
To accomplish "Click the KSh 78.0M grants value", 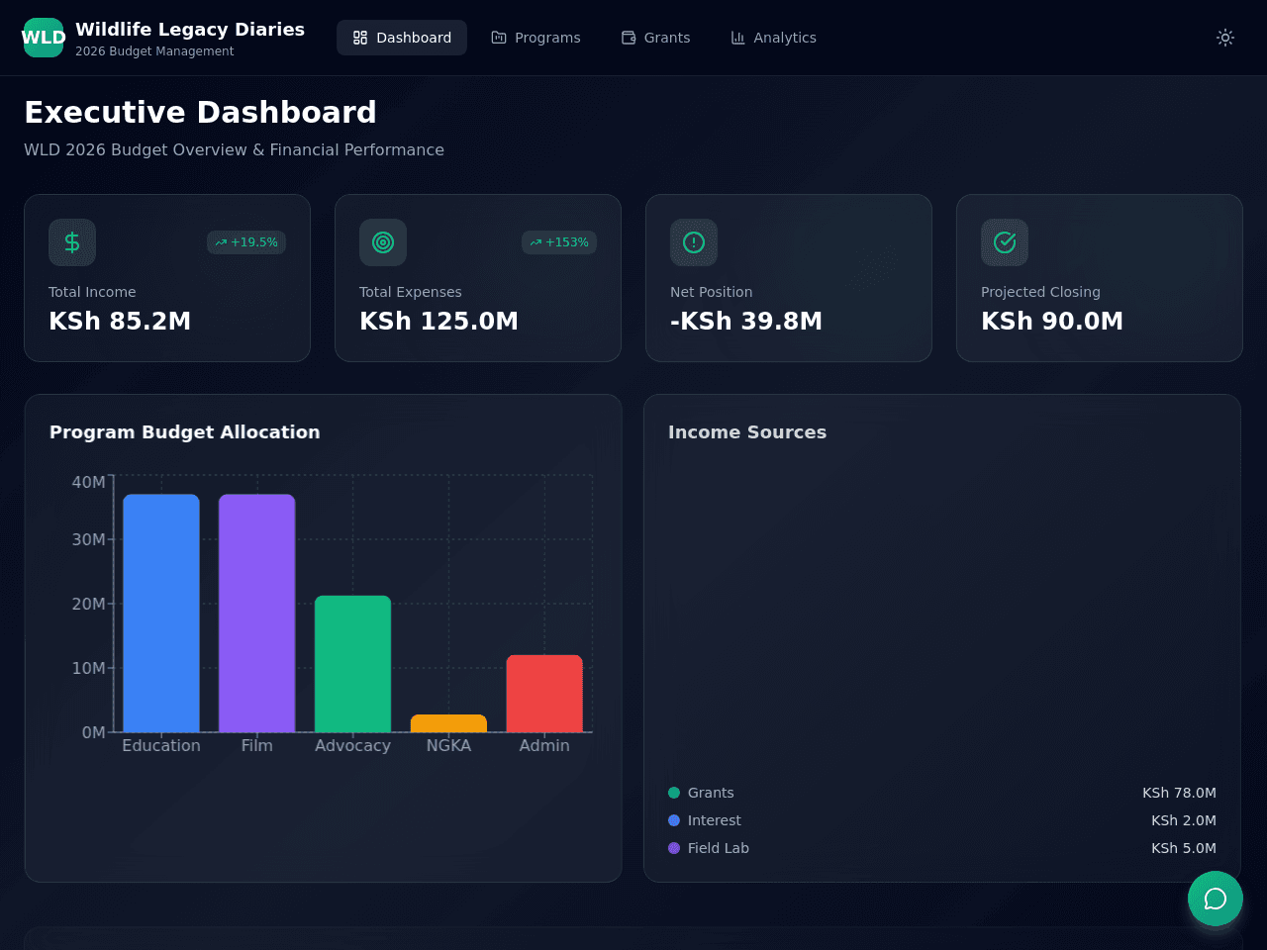I will [x=1179, y=793].
